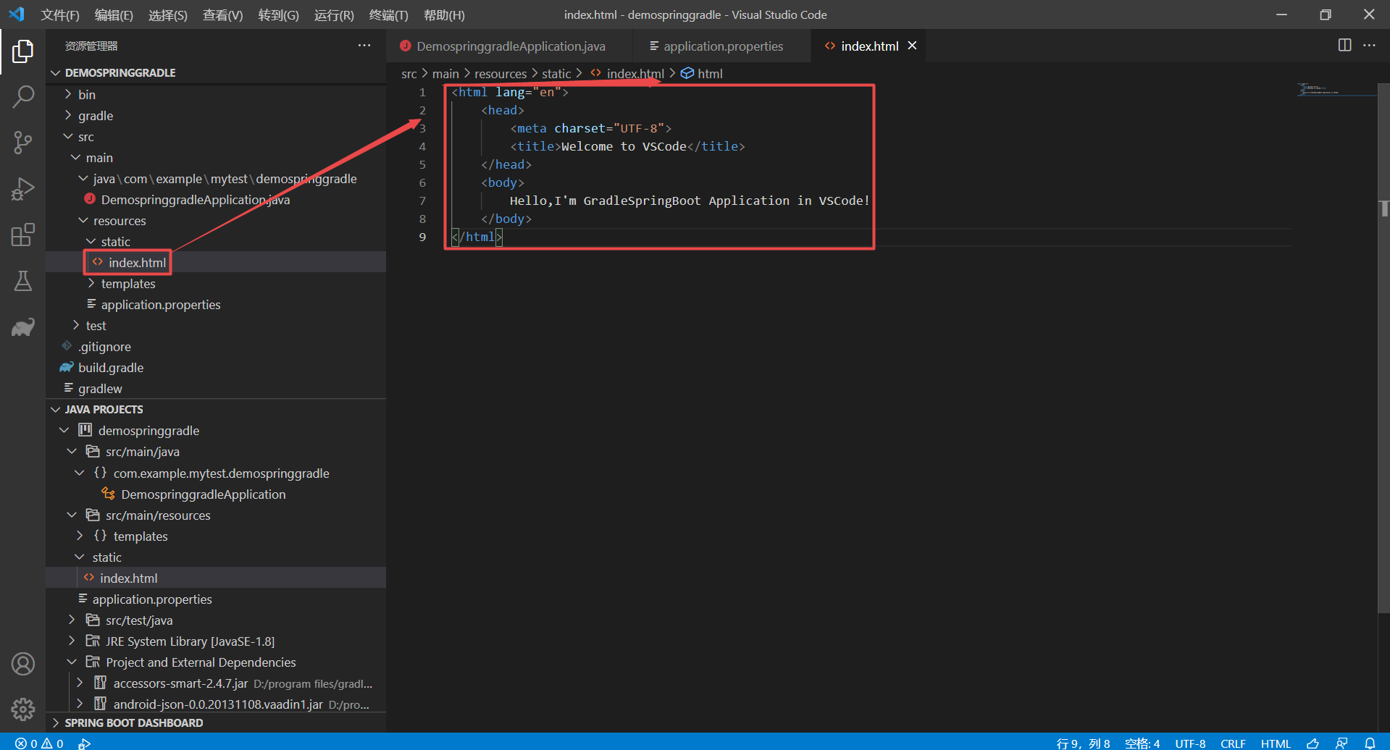Select index.html under static in Java Projects
Screen dimensions: 1390x750
click(216, 578)
